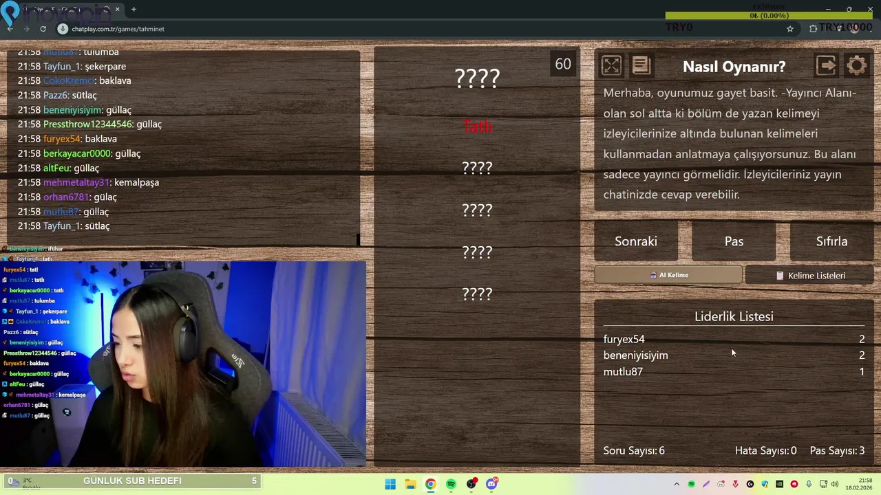Open network settings tray icon

(x=823, y=484)
